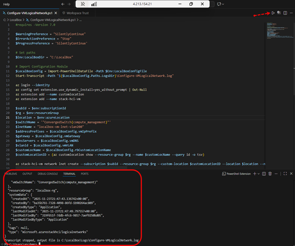The height and width of the screenshot is (246, 295).
Task: Click the '$customLocationID' assignment line
Action: click(x=110, y=155)
